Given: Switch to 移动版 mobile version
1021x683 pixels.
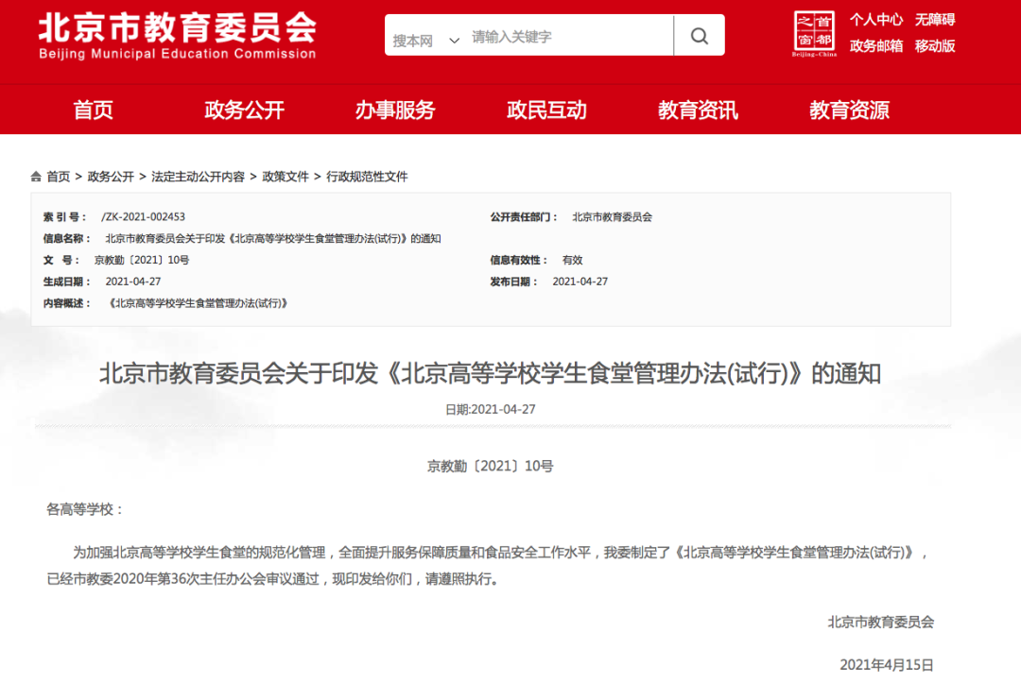Looking at the screenshot, I should click(935, 45).
